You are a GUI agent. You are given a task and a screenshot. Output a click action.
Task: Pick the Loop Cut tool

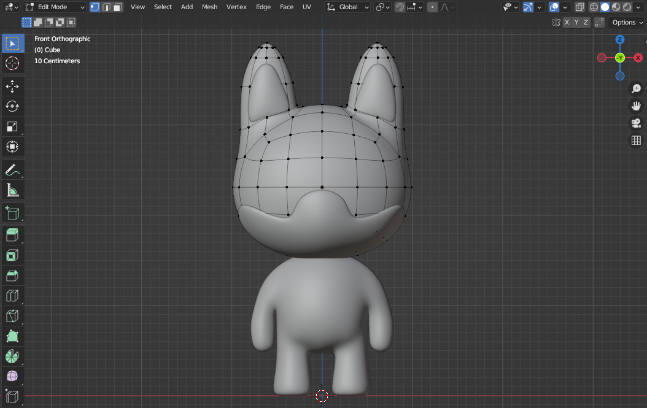tap(12, 296)
